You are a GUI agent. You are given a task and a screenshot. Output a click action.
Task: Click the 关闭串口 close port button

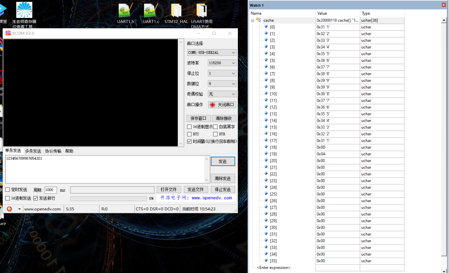(222, 105)
